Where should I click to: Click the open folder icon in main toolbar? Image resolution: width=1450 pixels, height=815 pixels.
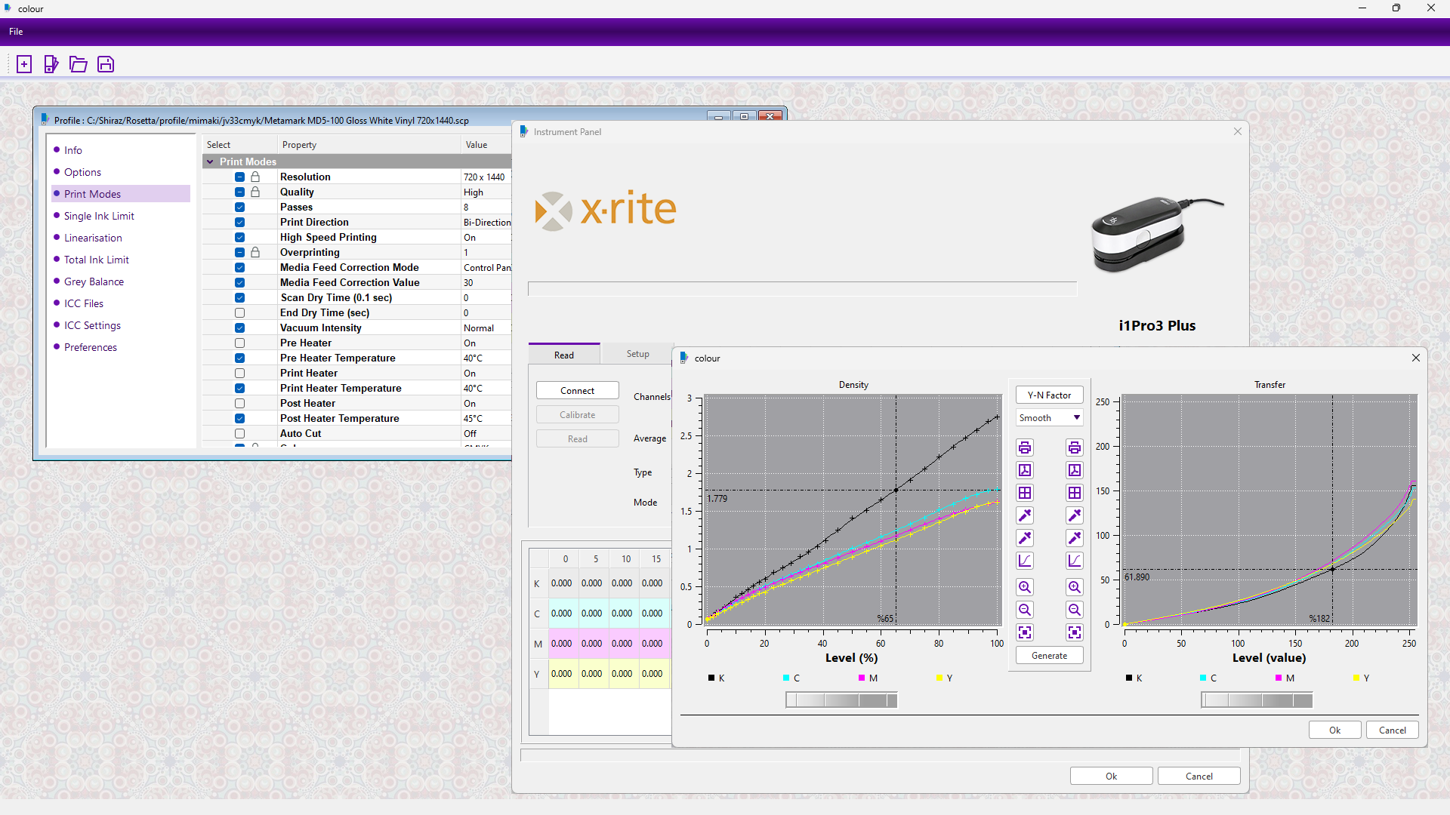[79, 64]
